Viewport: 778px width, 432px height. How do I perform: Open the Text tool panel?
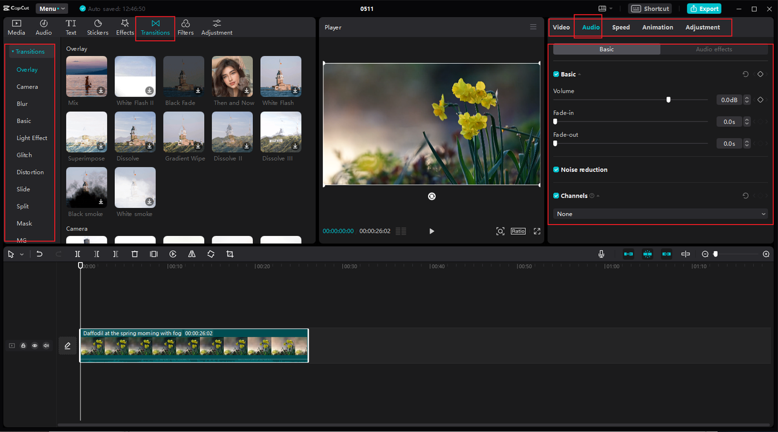click(71, 27)
